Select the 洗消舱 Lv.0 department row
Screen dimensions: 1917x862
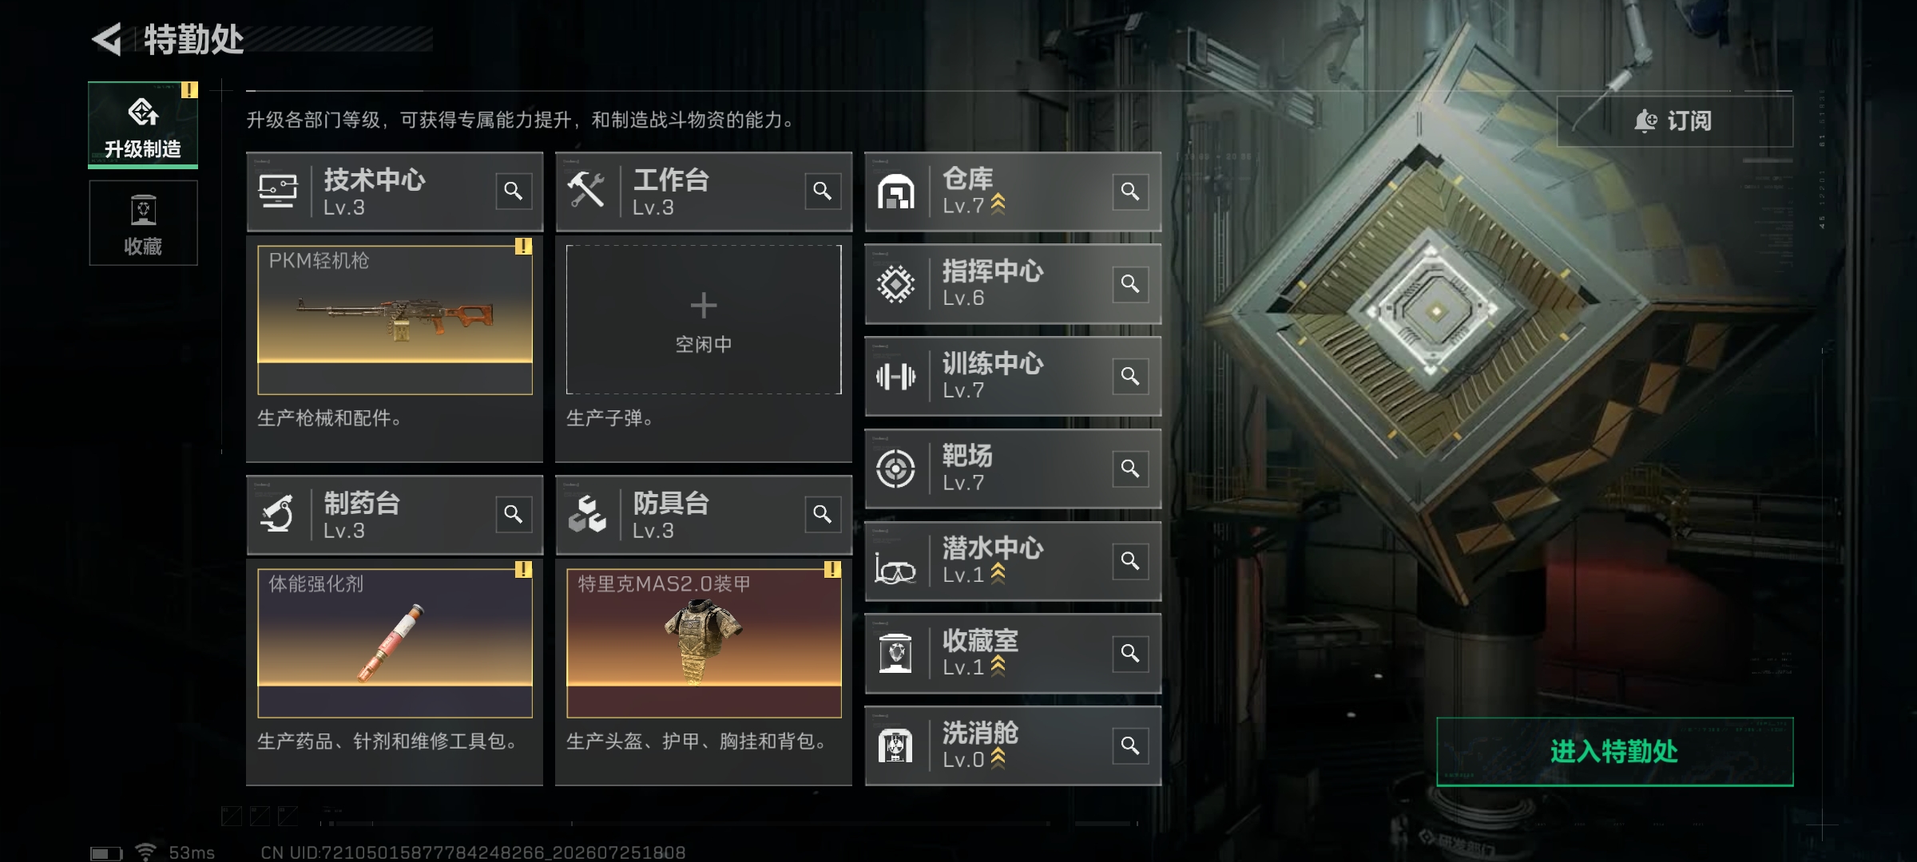[x=1013, y=745]
